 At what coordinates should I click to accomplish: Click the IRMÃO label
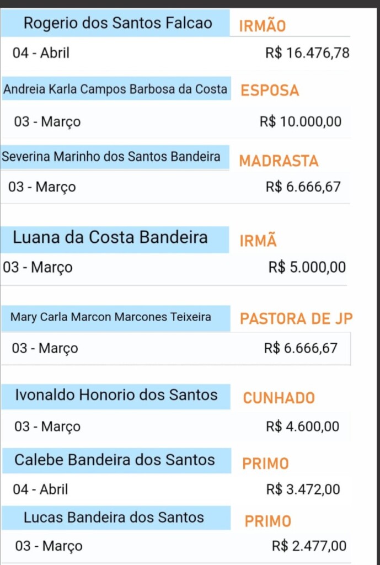262,26
